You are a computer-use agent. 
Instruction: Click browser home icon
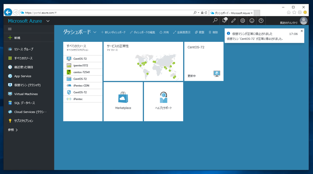289,13
